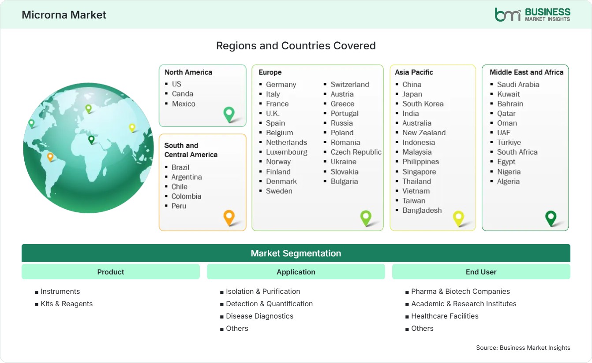Click Bangladesh in Asia Pacific list

(422, 210)
